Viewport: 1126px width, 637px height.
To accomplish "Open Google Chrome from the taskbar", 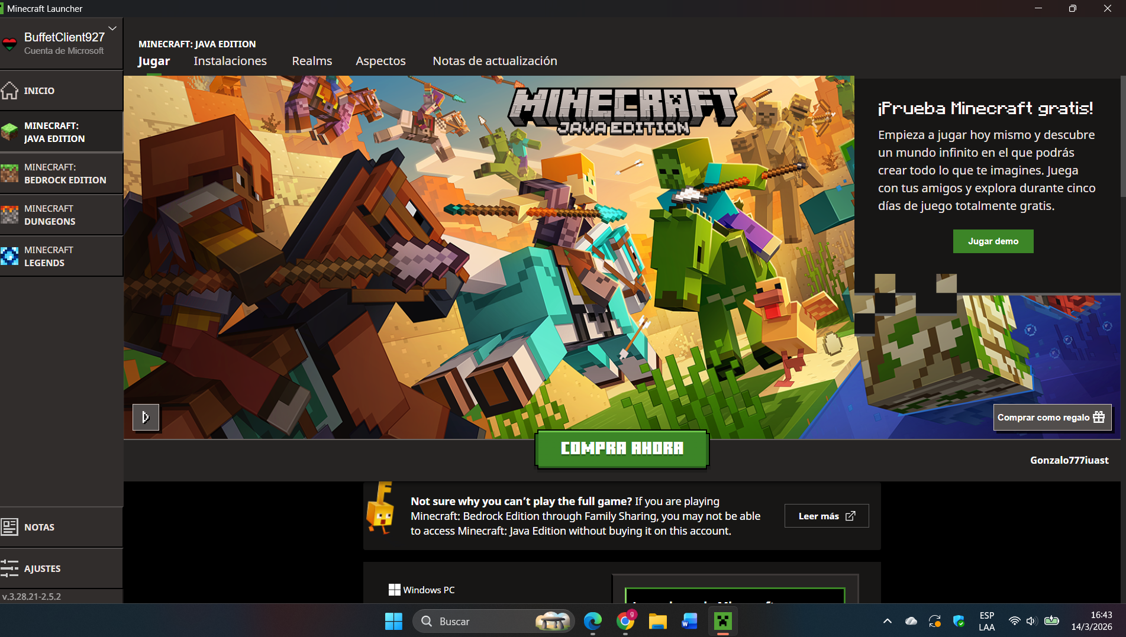I will [x=625, y=621].
